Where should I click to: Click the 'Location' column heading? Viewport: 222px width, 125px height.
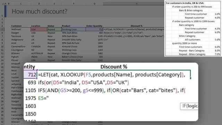coord(36,26)
